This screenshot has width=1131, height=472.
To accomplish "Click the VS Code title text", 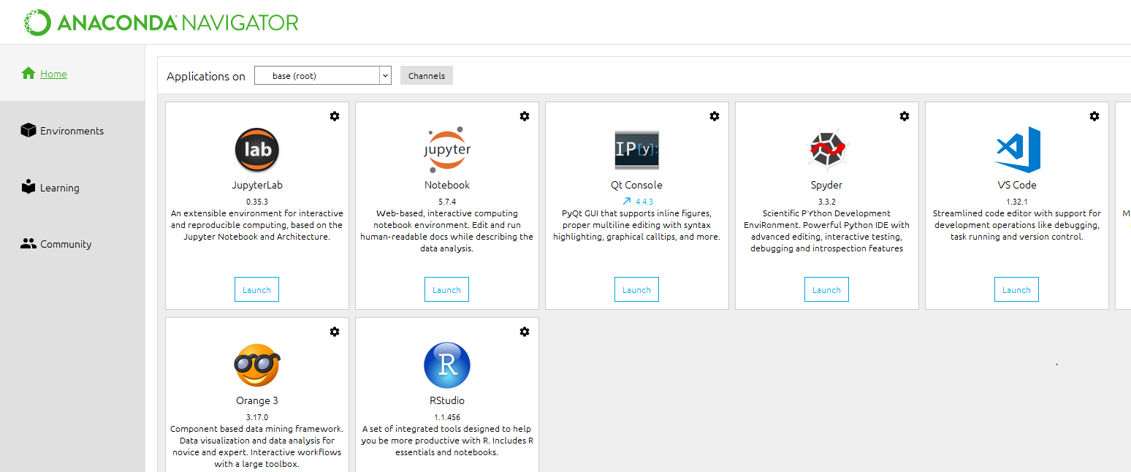I will 1017,185.
